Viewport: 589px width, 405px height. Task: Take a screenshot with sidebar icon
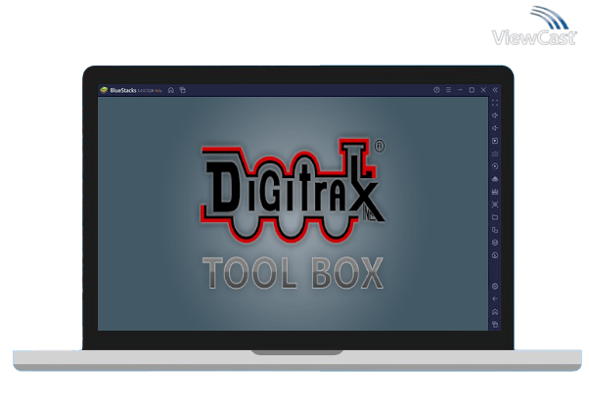[x=495, y=204]
